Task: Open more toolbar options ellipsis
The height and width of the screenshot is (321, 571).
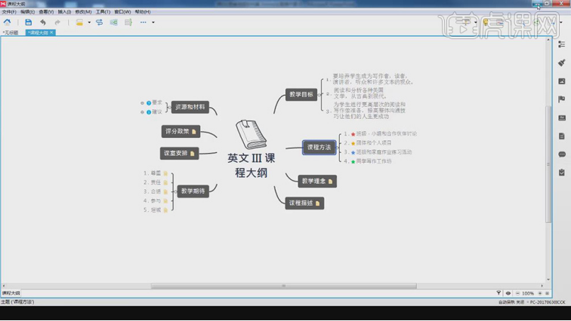Action: [x=143, y=22]
